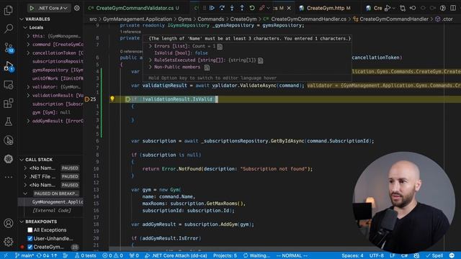Open the Search view in activity bar
The height and width of the screenshot is (259, 461).
(8, 29)
